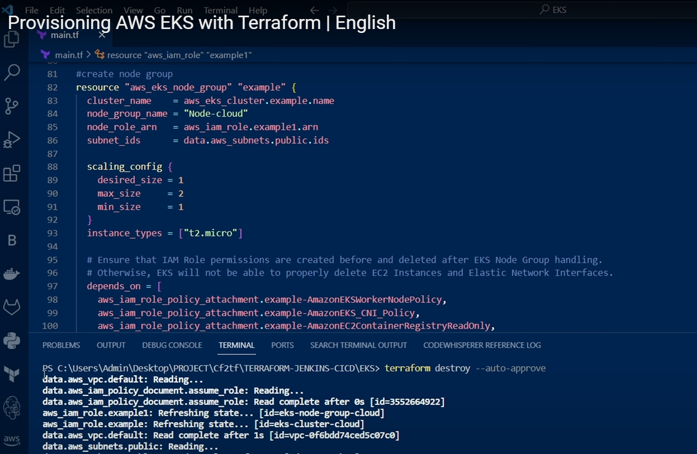The height and width of the screenshot is (454, 697).
Task: Click main.tf in the breadcrumb
Action: (x=69, y=55)
